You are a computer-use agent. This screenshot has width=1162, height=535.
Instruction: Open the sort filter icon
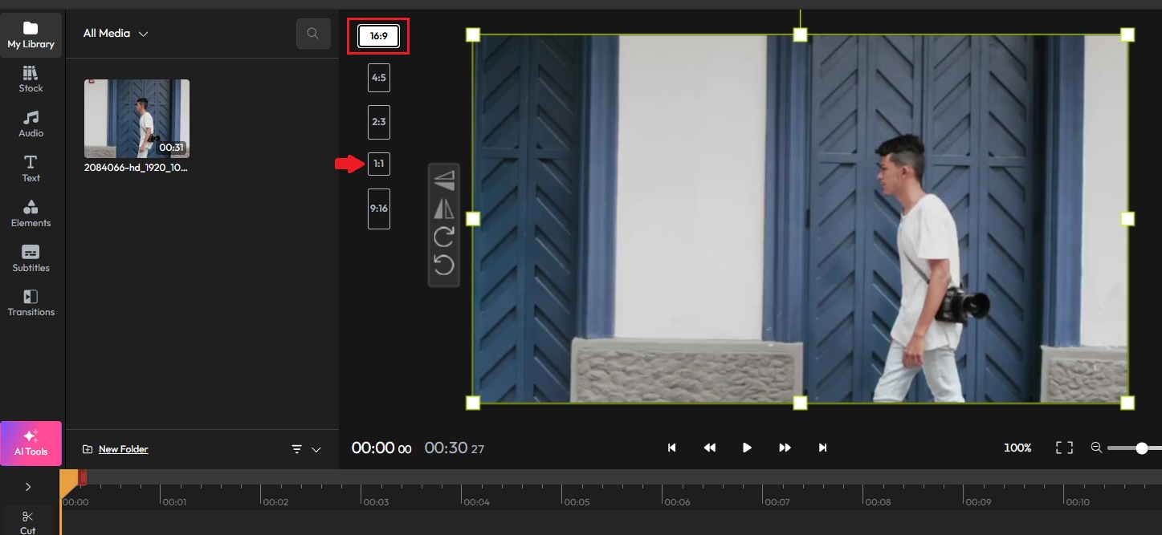tap(296, 450)
